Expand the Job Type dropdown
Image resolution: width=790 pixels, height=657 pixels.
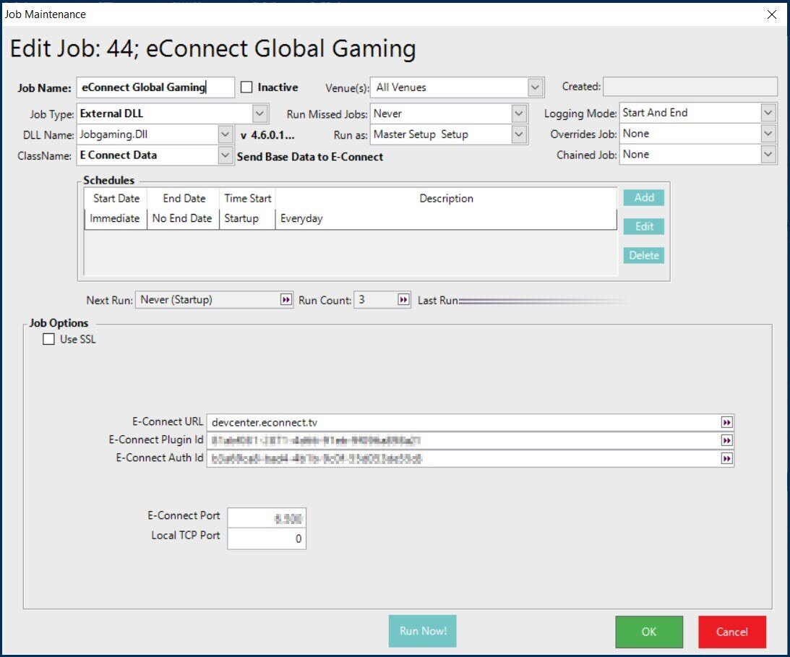pyautogui.click(x=259, y=113)
